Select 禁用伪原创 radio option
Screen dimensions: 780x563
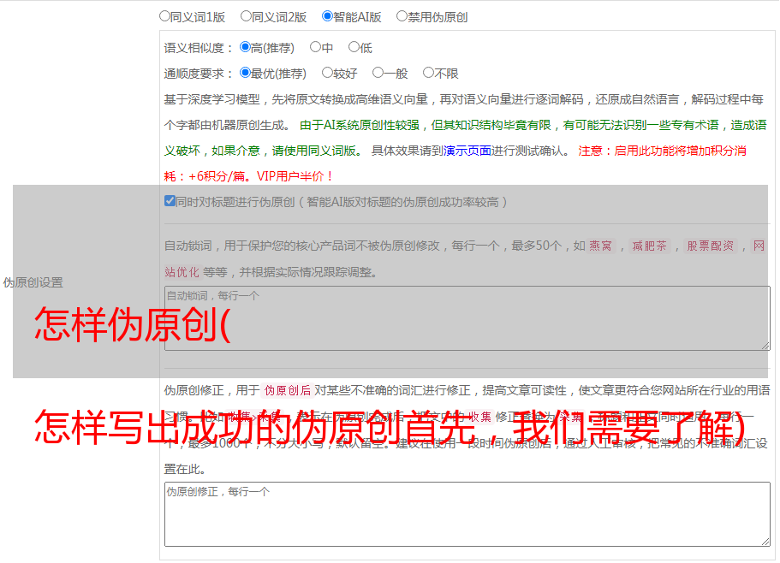click(402, 16)
